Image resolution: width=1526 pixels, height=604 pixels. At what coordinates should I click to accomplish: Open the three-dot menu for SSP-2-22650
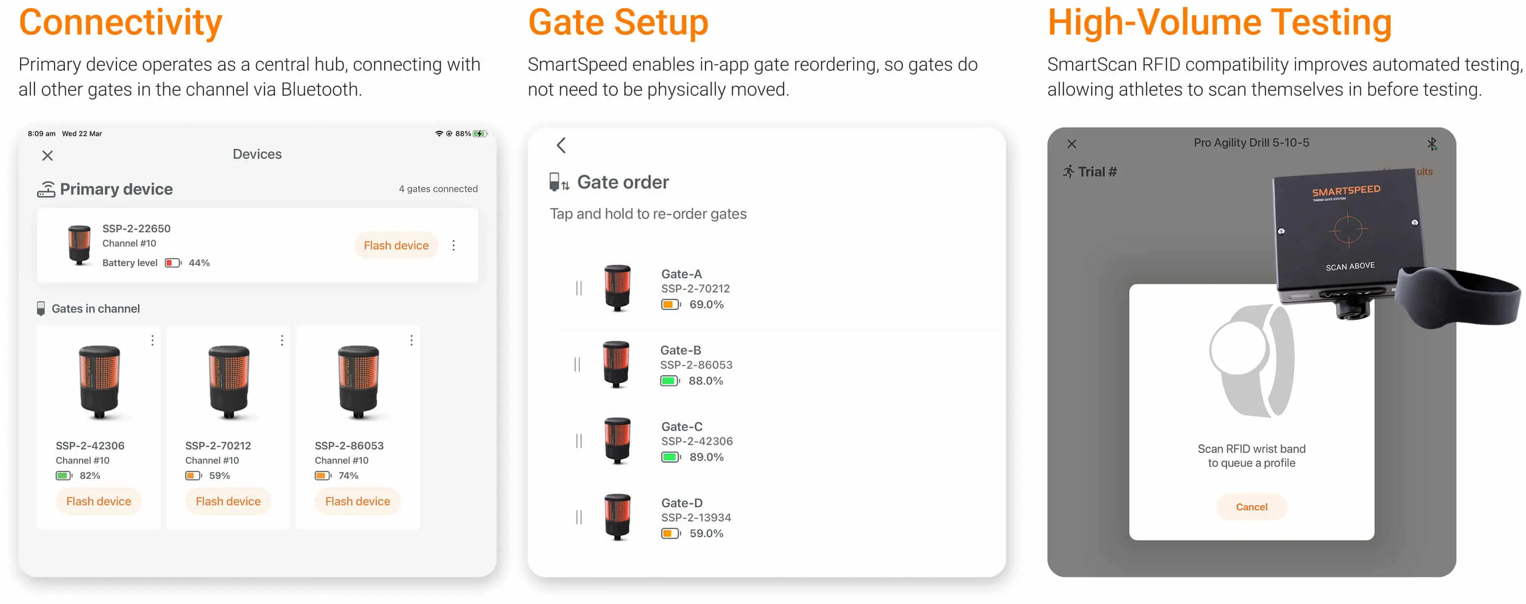[x=454, y=245]
